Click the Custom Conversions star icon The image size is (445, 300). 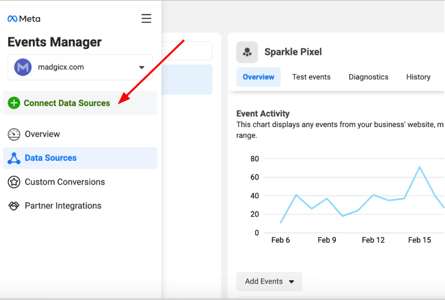point(14,182)
